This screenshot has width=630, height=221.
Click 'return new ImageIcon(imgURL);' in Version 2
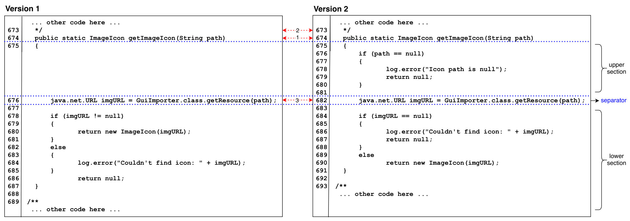coord(442,163)
